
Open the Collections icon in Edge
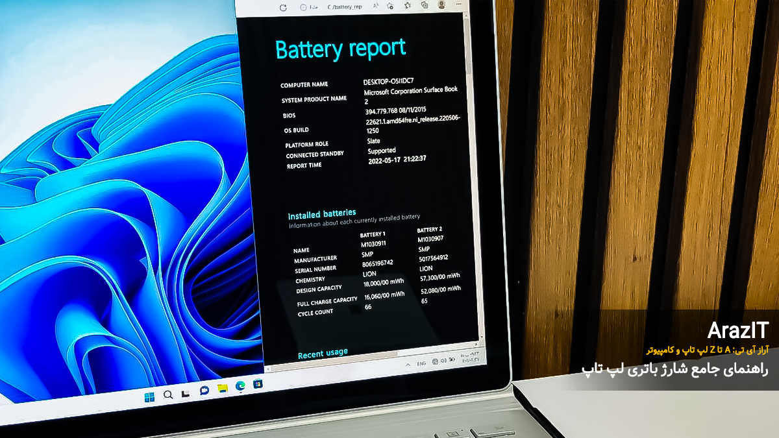tap(425, 5)
